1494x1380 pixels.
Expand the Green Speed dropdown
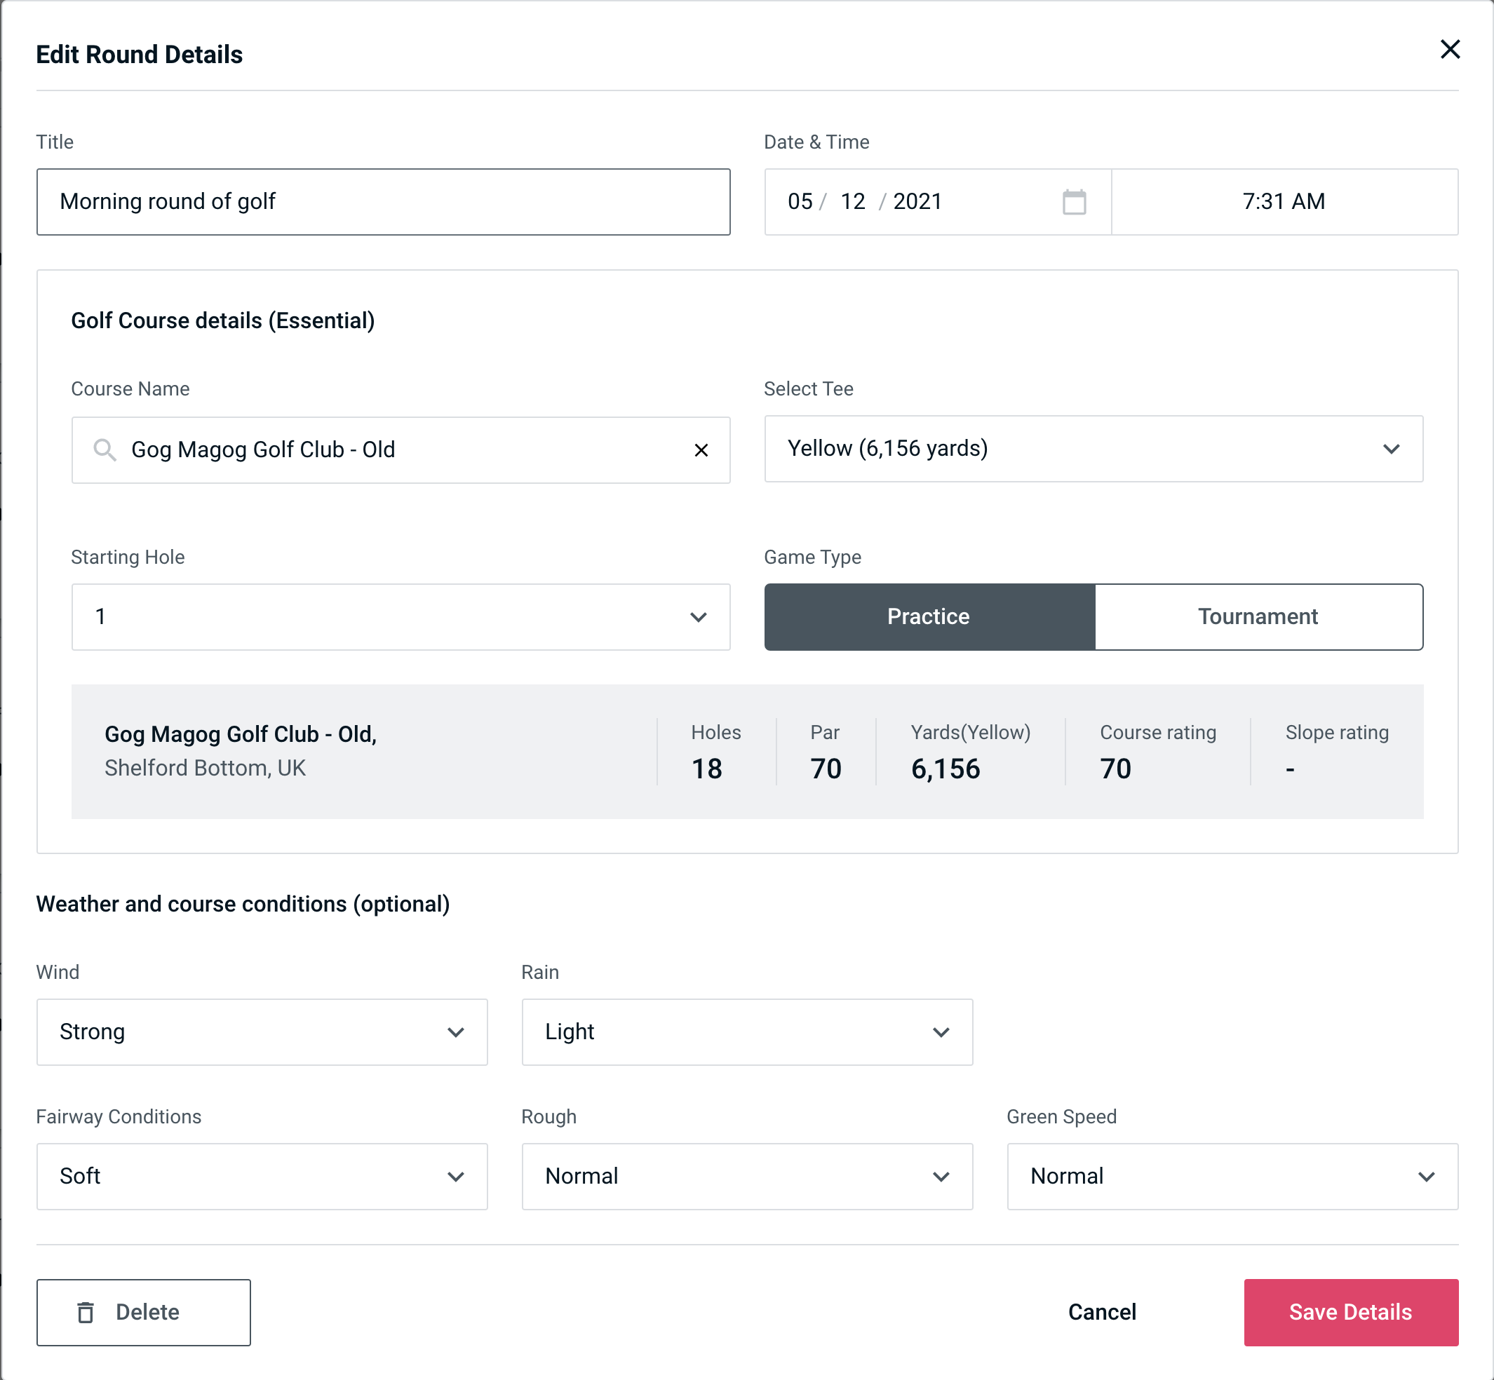click(1231, 1176)
